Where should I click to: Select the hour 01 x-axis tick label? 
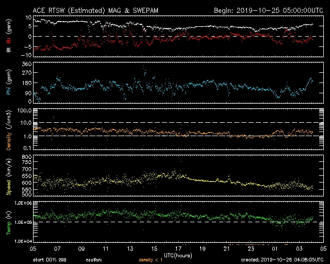[274, 248]
